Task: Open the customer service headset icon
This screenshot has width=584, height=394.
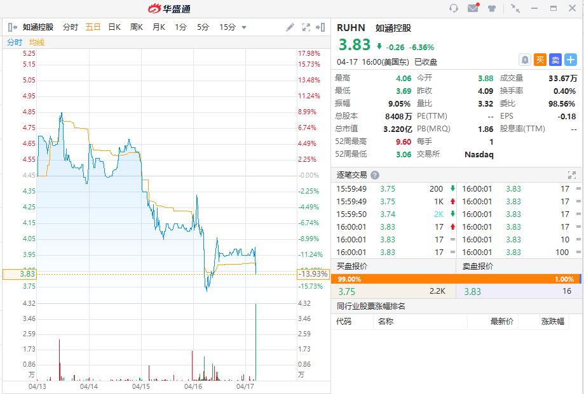Action: (x=453, y=8)
